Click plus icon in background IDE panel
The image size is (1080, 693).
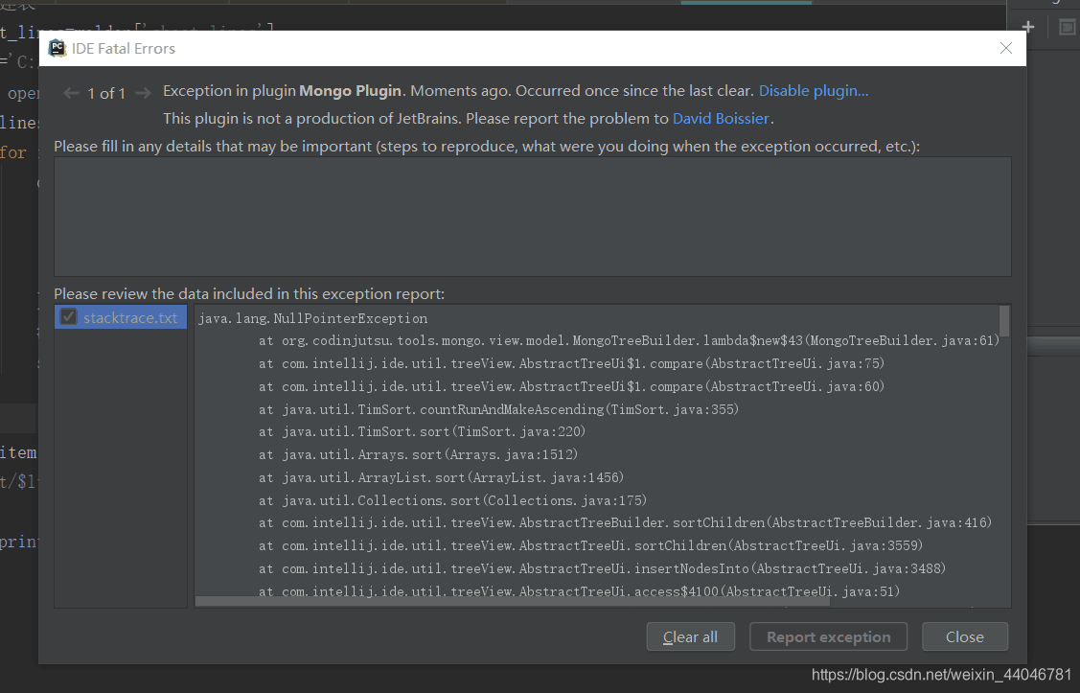pyautogui.click(x=1028, y=27)
